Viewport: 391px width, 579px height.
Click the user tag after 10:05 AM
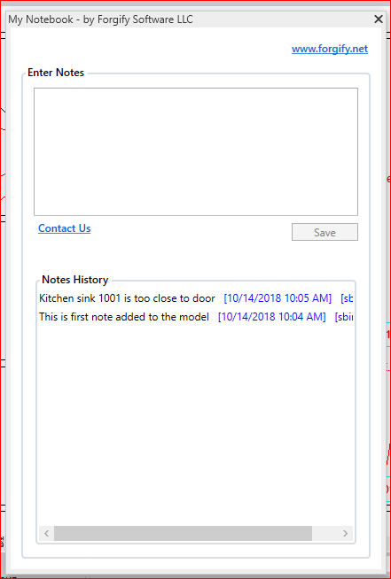[347, 298]
